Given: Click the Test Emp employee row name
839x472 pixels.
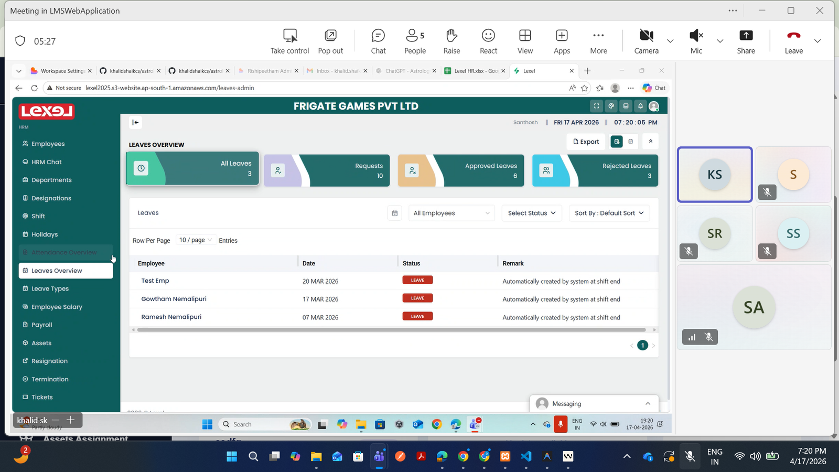Looking at the screenshot, I should coord(155,281).
